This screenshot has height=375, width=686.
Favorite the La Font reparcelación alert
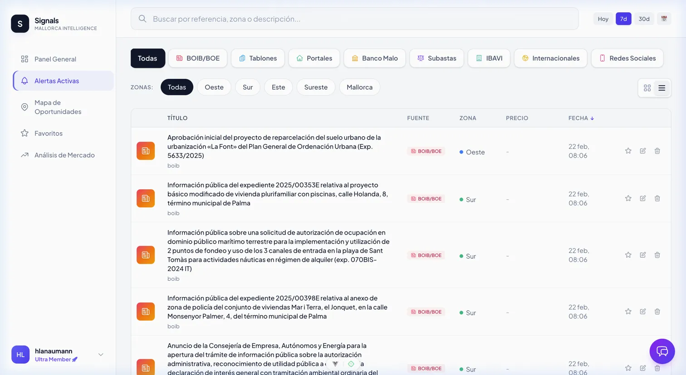(x=628, y=151)
